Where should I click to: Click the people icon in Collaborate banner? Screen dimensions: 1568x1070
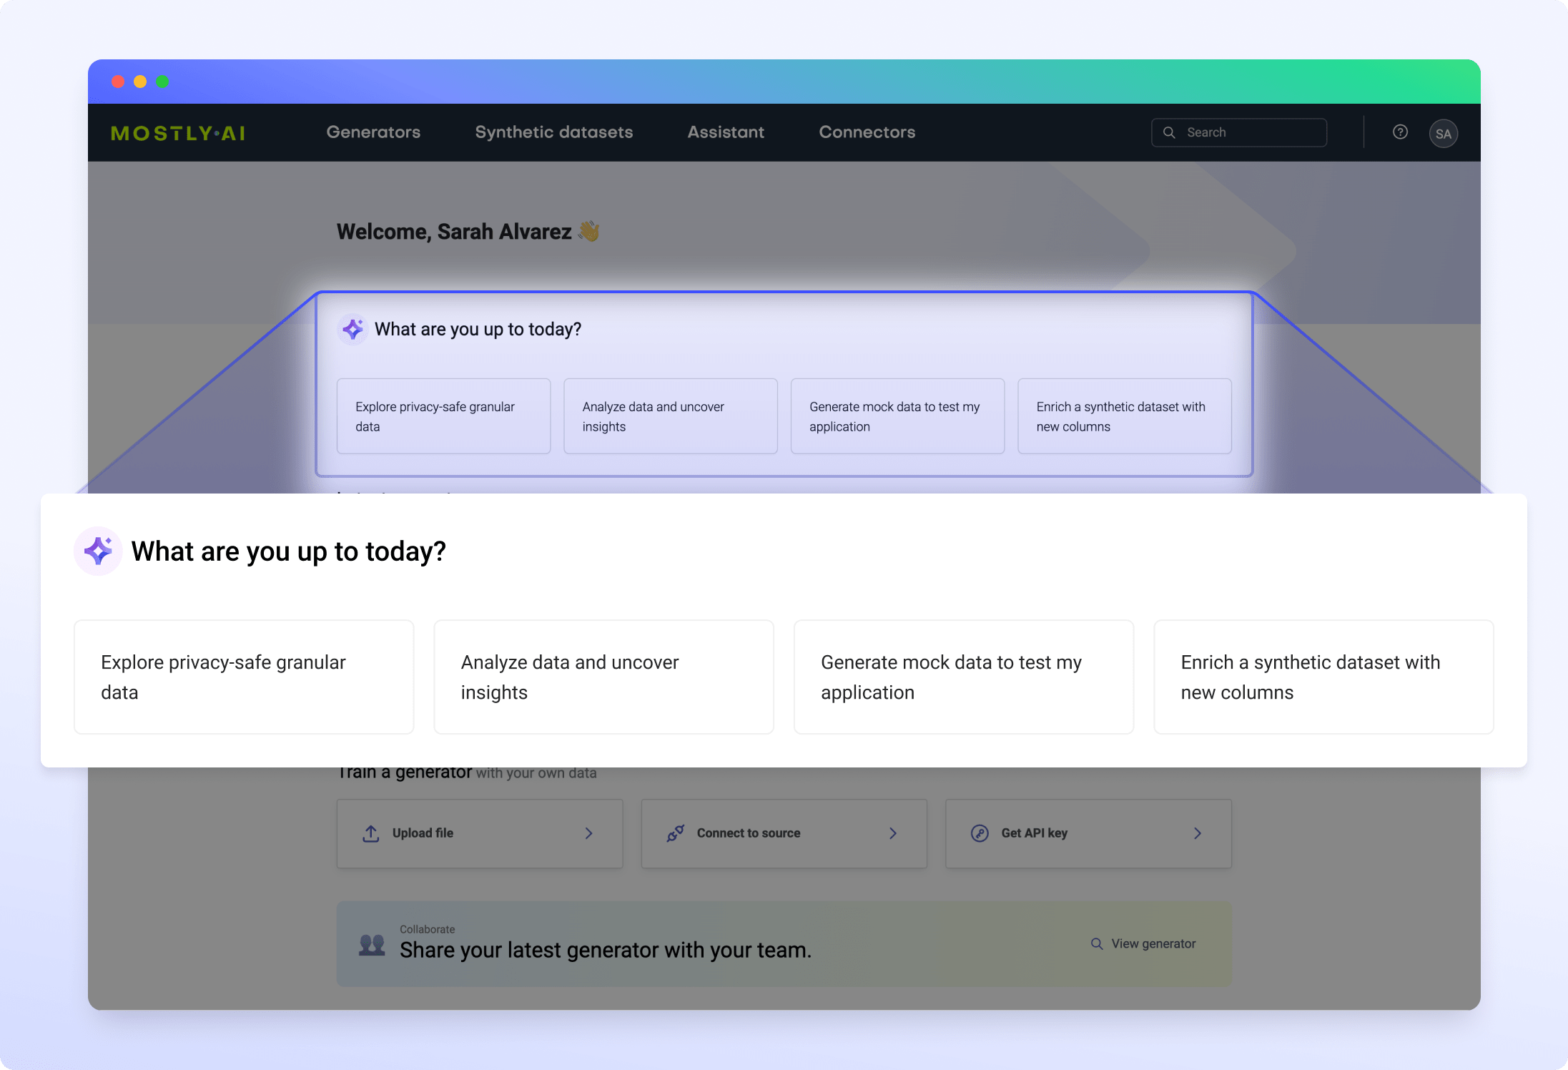pyautogui.click(x=372, y=945)
